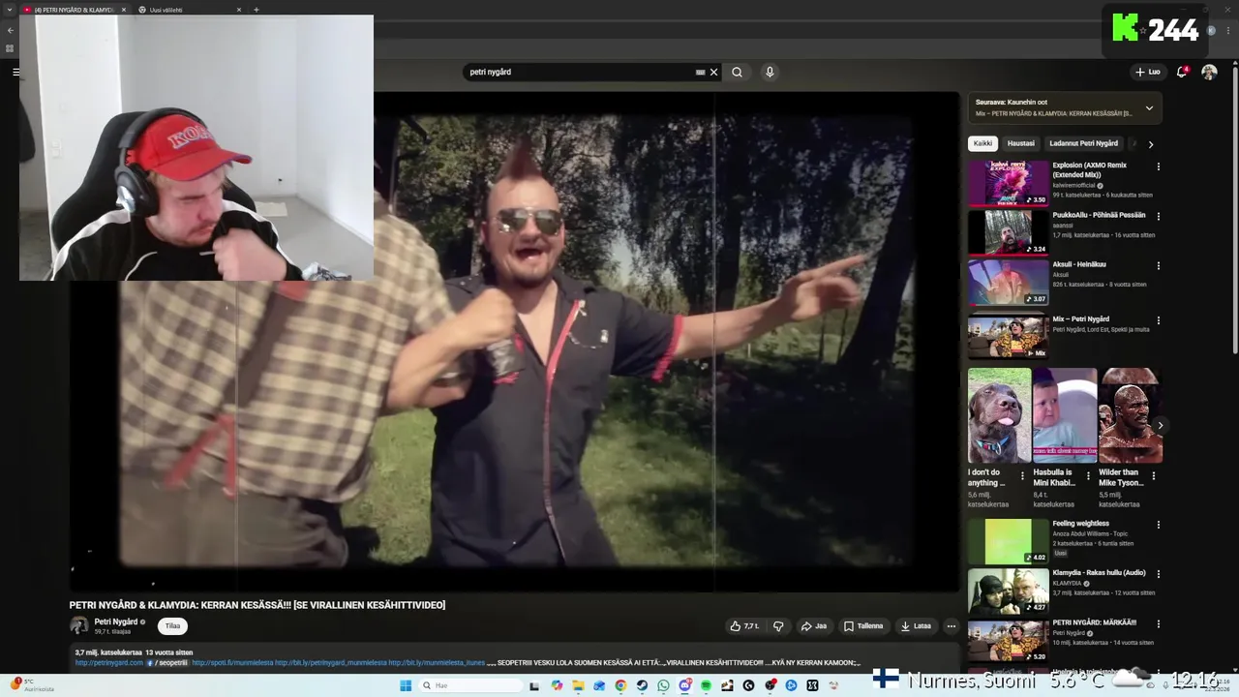Click the taskbar Hae search box
The height and width of the screenshot is (697, 1239).
coord(470,685)
